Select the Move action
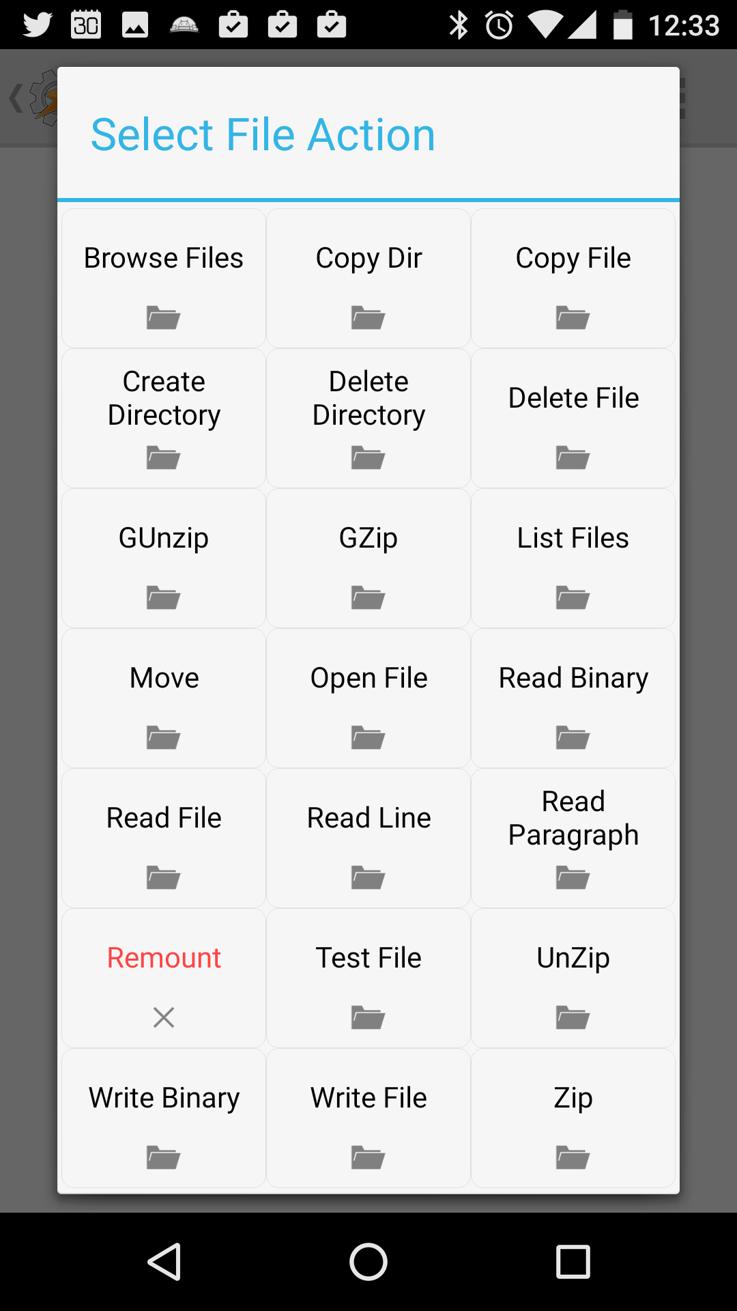 point(164,699)
